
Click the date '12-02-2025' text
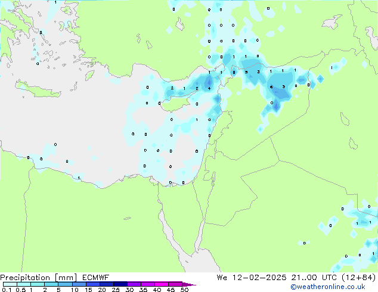[x=259, y=278]
